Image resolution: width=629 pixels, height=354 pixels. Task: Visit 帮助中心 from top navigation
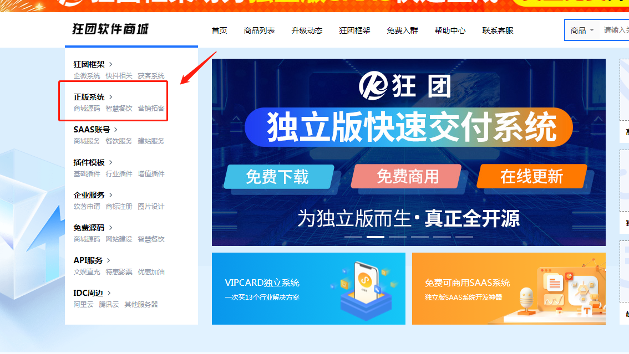click(x=450, y=30)
